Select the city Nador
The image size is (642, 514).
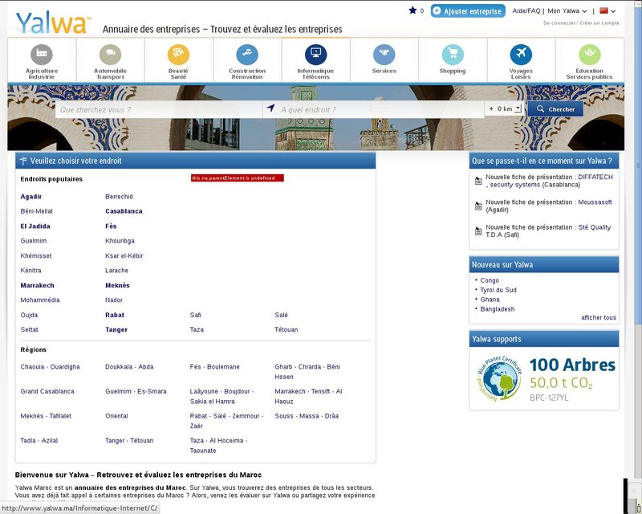tap(114, 300)
